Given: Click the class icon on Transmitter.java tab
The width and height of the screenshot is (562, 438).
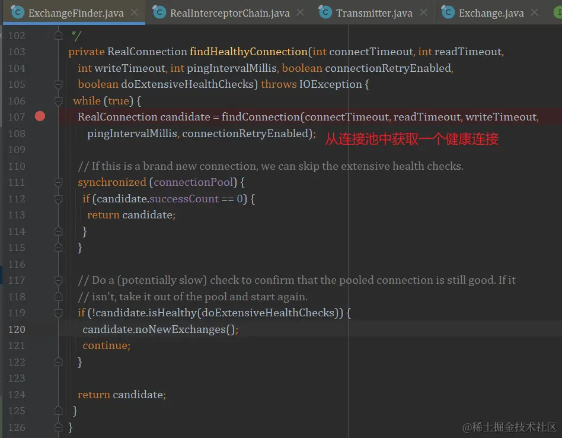Looking at the screenshot, I should point(325,12).
